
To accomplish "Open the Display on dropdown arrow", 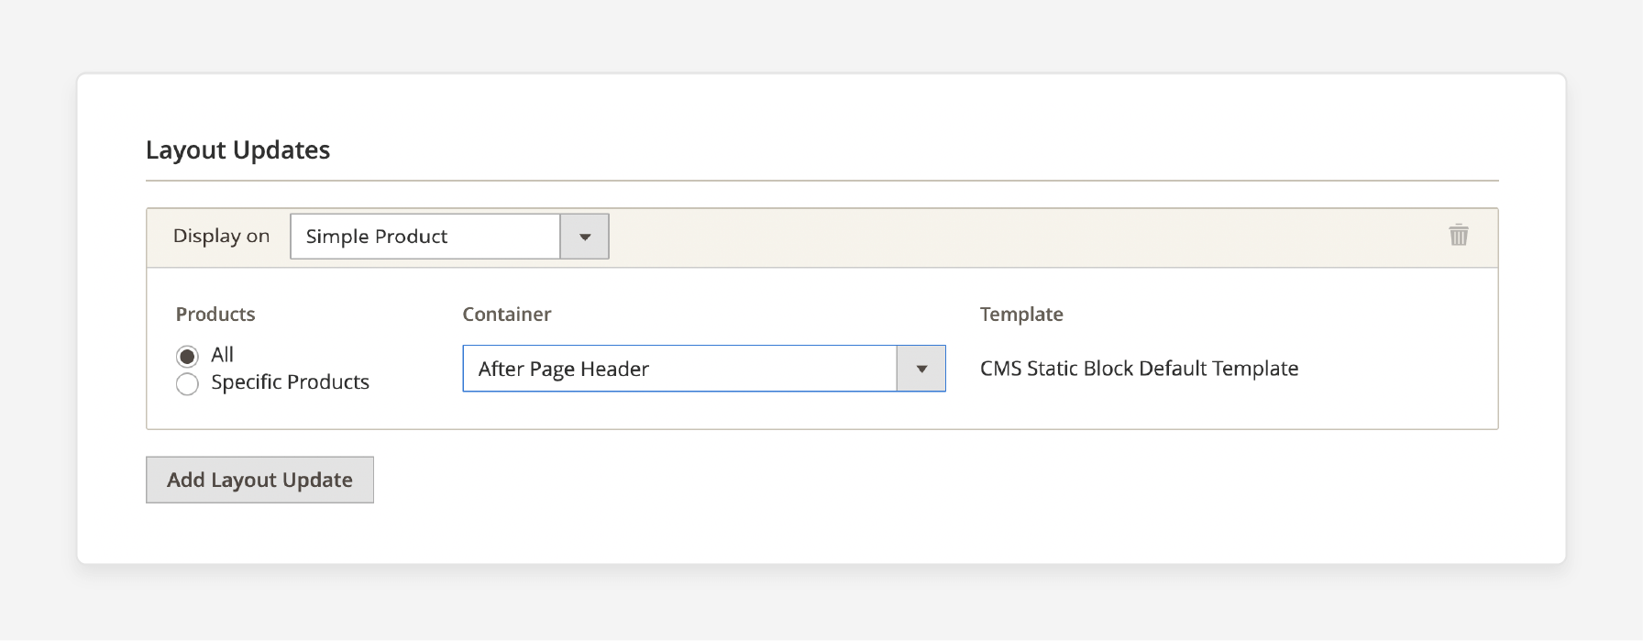I will point(585,237).
